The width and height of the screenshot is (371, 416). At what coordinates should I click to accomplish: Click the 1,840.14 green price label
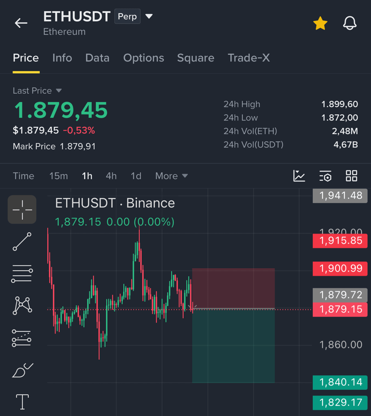point(340,382)
